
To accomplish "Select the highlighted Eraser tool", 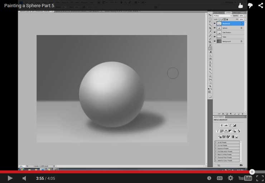I will point(210,49).
